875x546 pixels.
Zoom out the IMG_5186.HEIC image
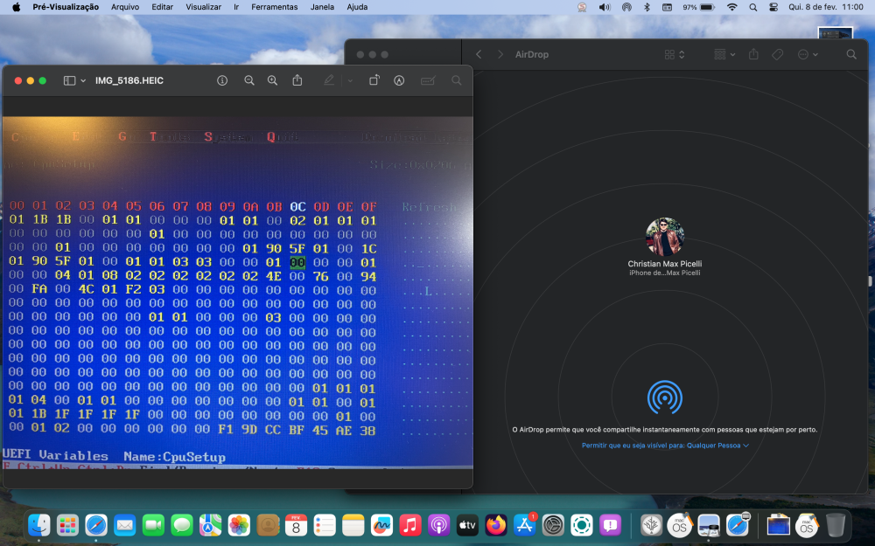[249, 80]
